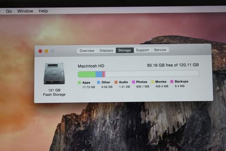226x151 pixels.
Task: Click the Macintosh HD volume name
Action: [x=91, y=66]
